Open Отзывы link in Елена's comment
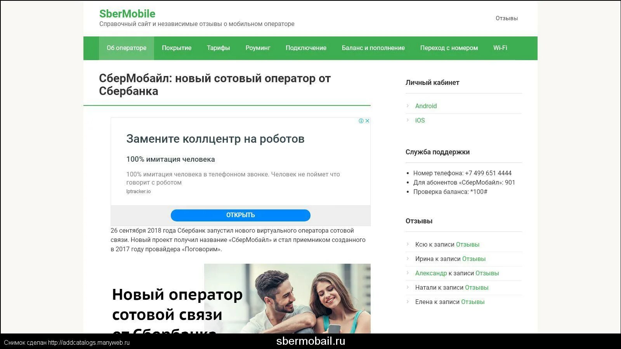This screenshot has width=621, height=349. tap(473, 302)
